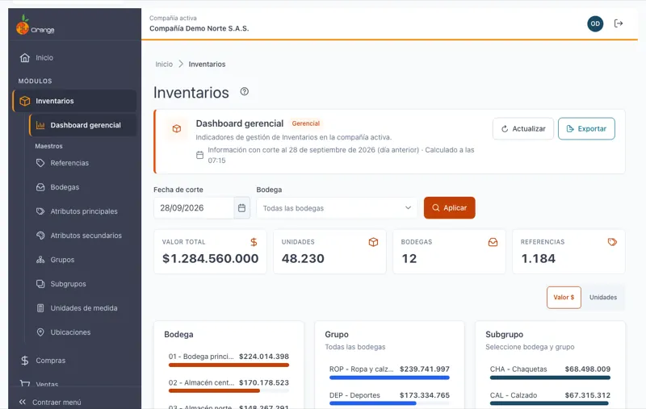Select the CAL - Calzado subgroup row
Screen dimensions: 646x409
coord(550,399)
